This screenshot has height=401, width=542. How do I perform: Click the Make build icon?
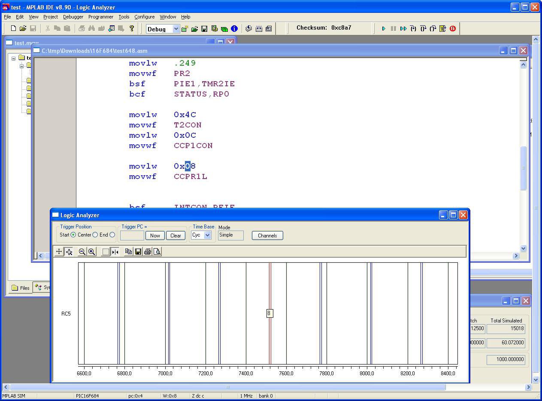(248, 29)
